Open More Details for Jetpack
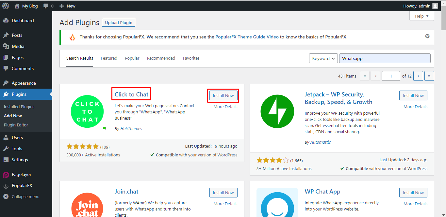The height and width of the screenshot is (217, 446). (415, 107)
